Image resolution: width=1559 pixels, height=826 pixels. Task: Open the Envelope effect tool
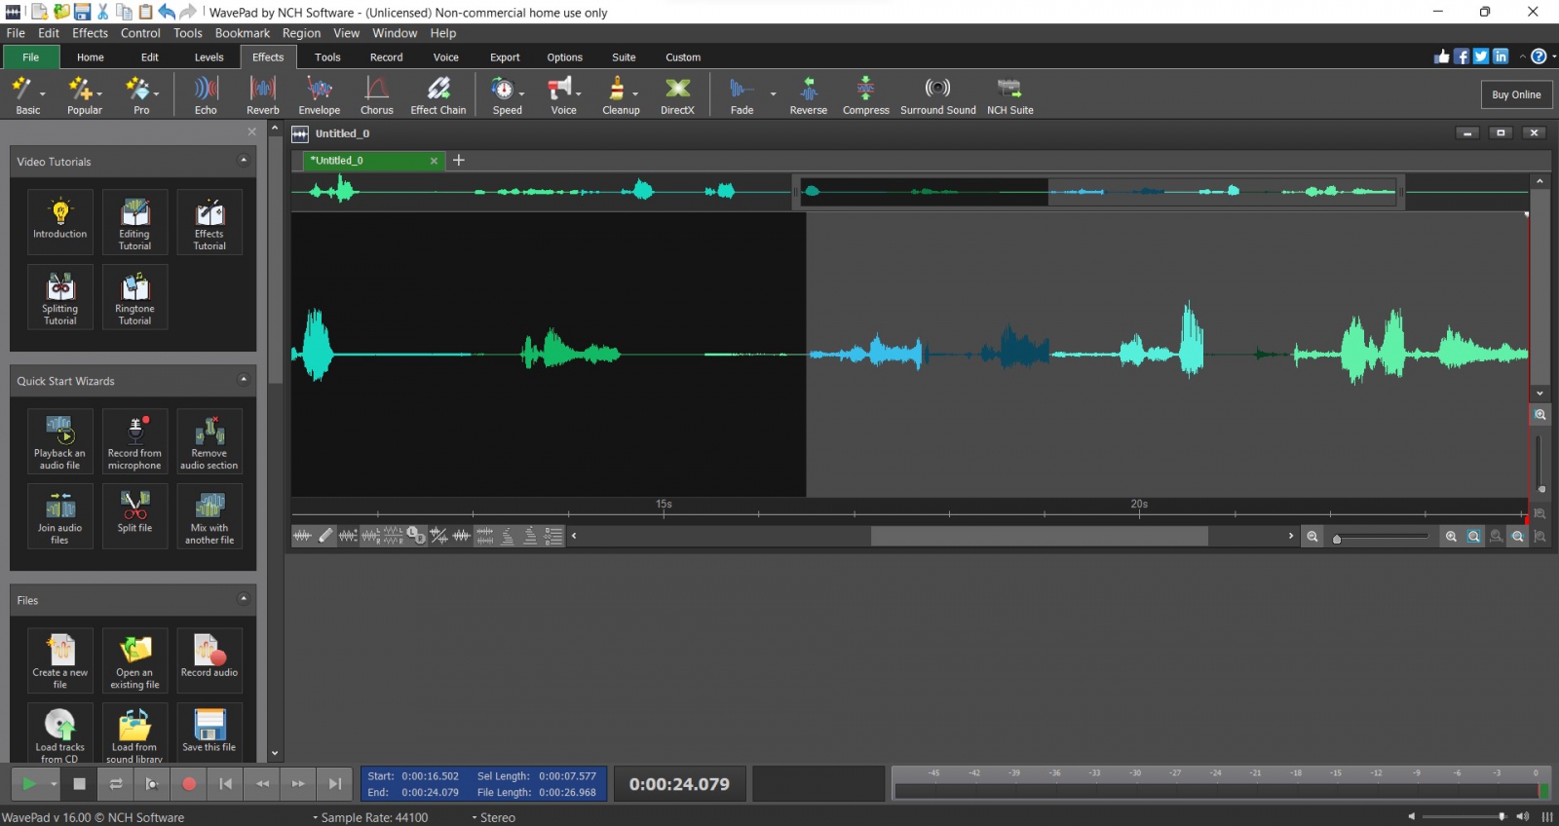pyautogui.click(x=319, y=95)
